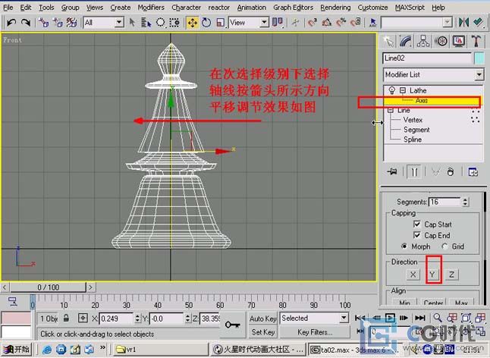Set lathe Direction to X button
This screenshot has height=358, width=490.
413,275
